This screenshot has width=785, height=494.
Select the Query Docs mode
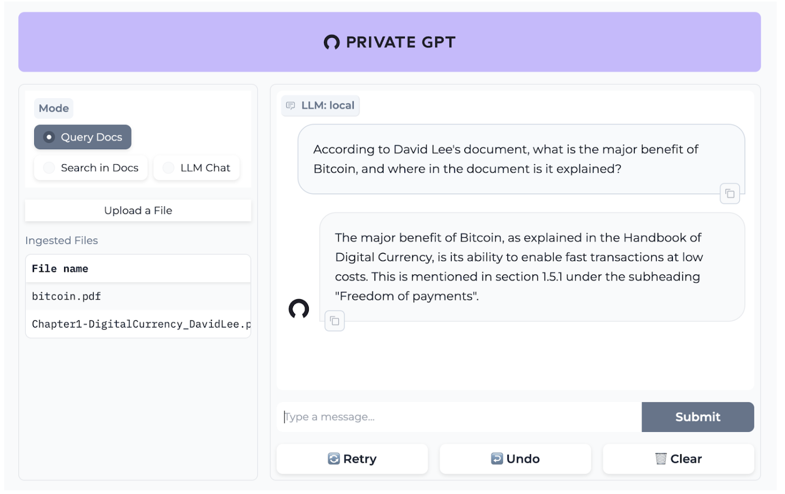click(x=83, y=137)
